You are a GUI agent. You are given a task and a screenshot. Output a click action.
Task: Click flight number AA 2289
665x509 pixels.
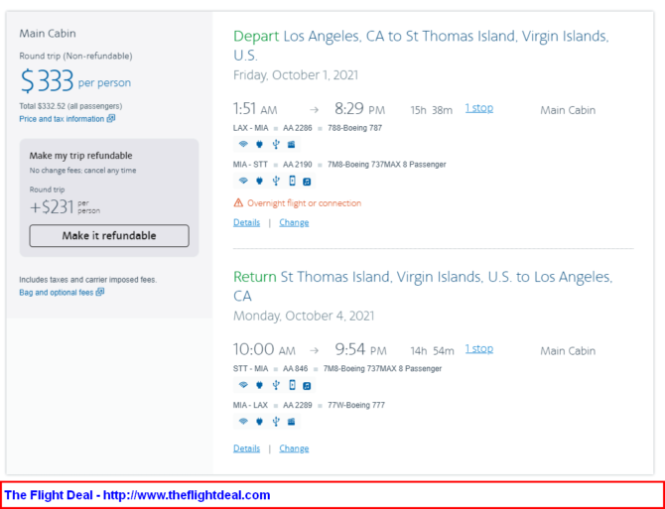tap(298, 405)
